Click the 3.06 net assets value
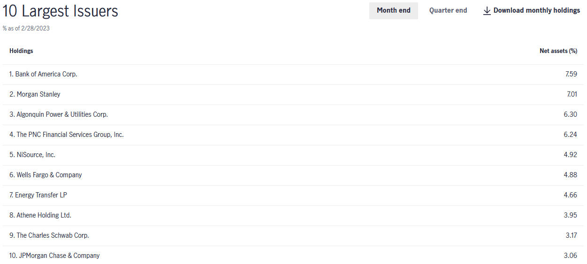 (x=571, y=256)
